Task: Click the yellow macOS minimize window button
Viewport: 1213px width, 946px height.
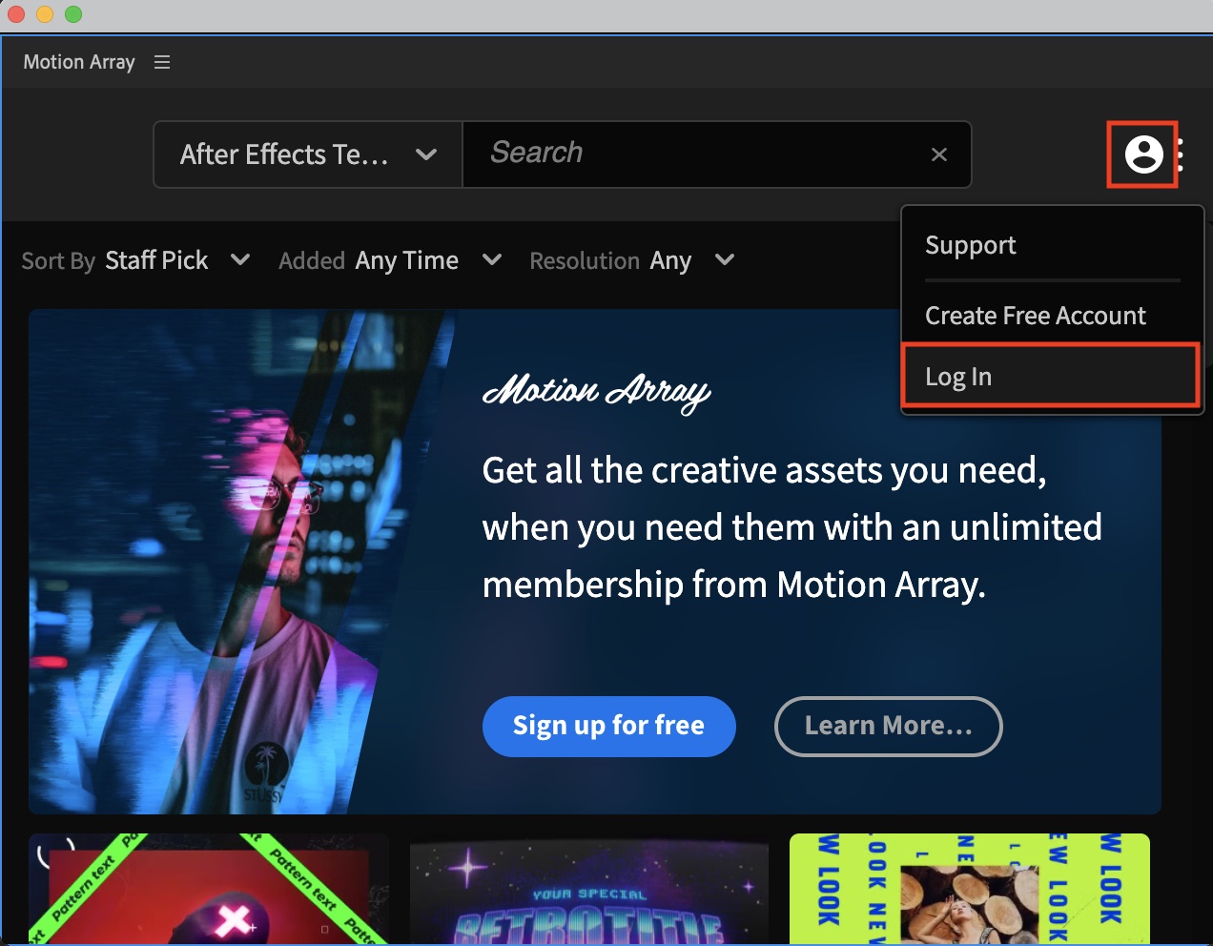Action: coord(45,14)
